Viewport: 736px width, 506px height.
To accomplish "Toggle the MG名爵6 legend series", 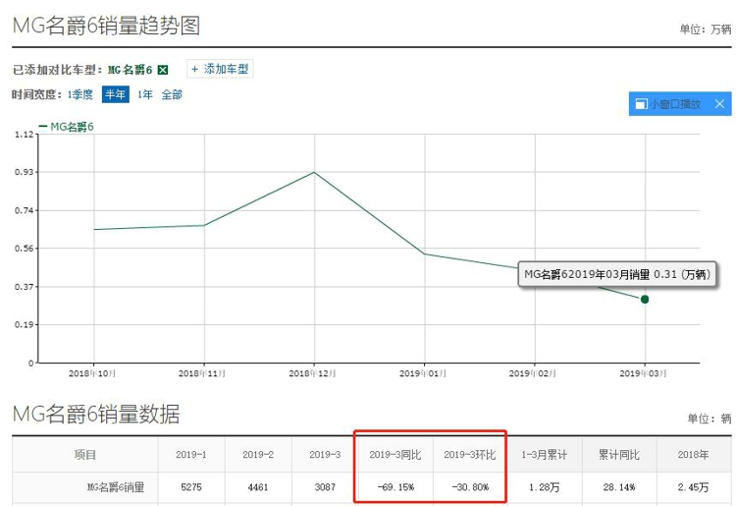I will pyautogui.click(x=69, y=126).
